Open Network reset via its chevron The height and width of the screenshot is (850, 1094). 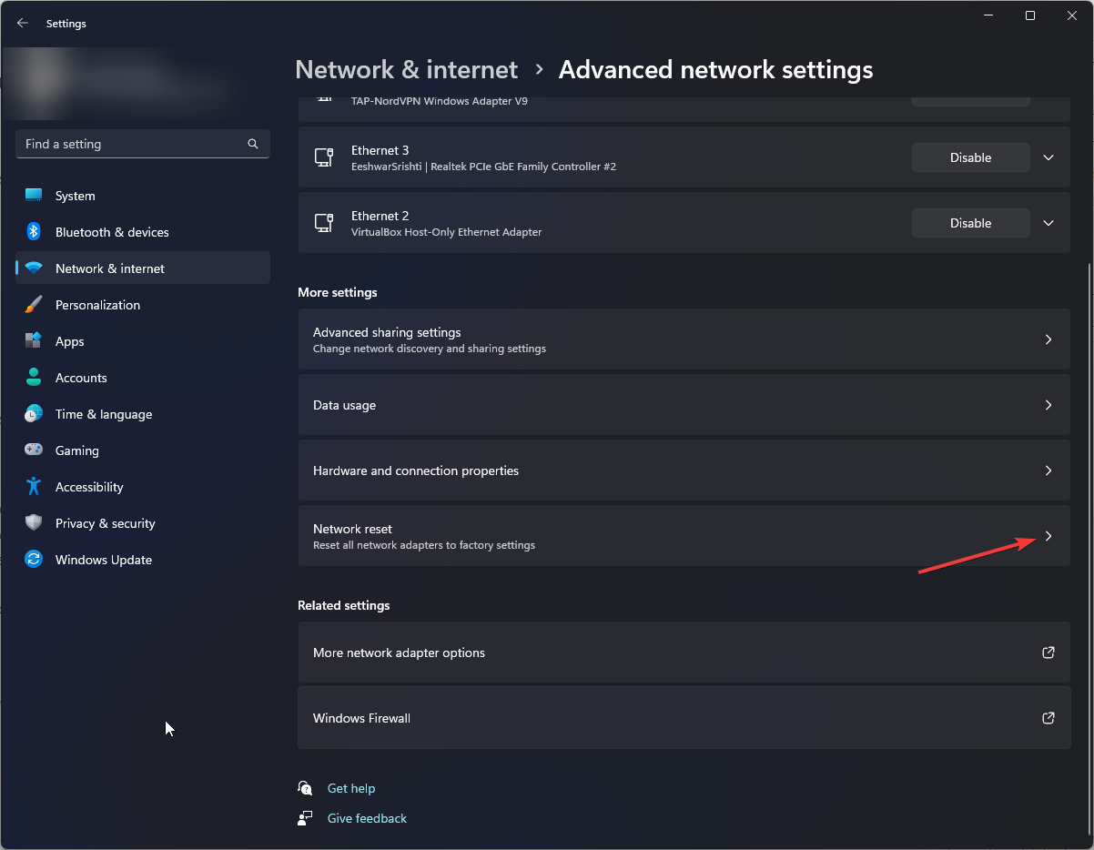(x=1048, y=536)
